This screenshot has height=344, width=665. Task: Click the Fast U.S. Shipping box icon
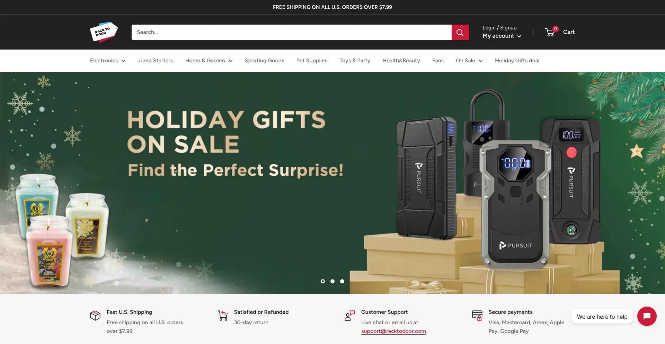click(95, 316)
